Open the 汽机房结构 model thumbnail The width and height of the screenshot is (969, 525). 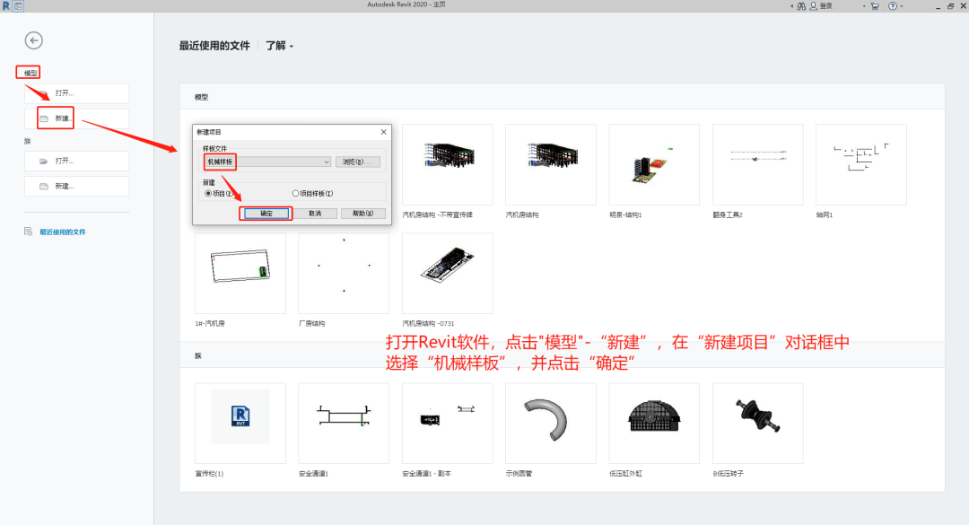(x=551, y=164)
